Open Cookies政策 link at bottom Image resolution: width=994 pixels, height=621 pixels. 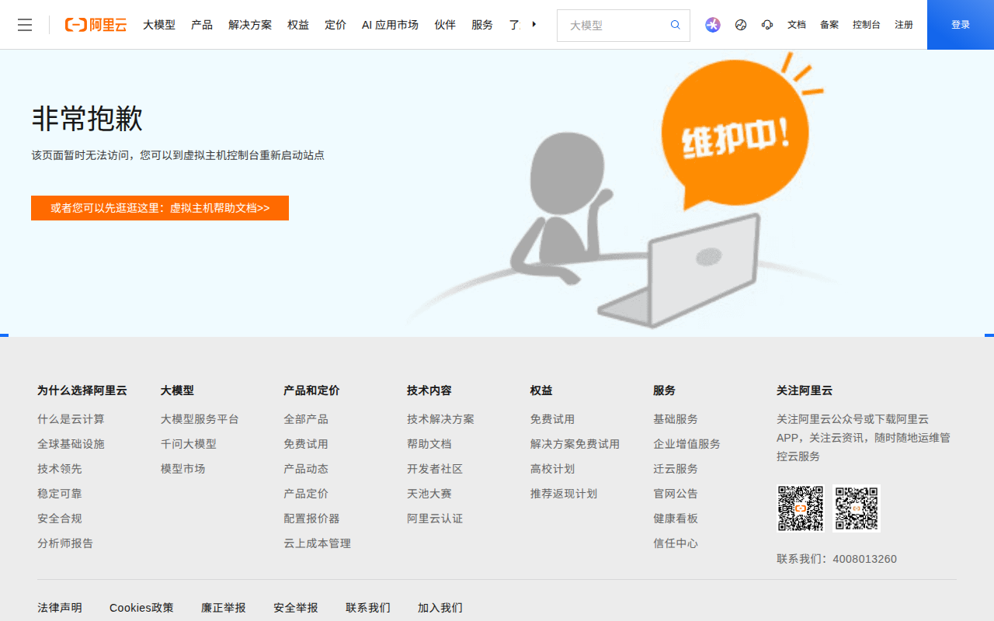coord(141,608)
